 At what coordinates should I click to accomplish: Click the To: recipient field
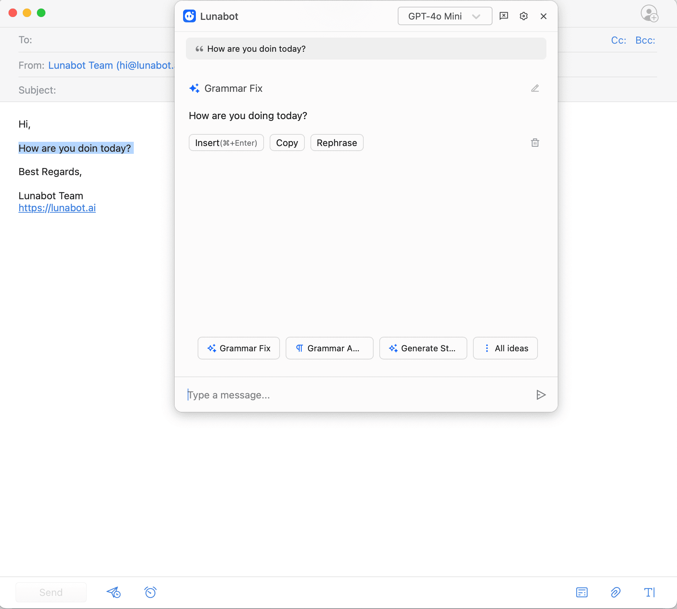pyautogui.click(x=97, y=40)
